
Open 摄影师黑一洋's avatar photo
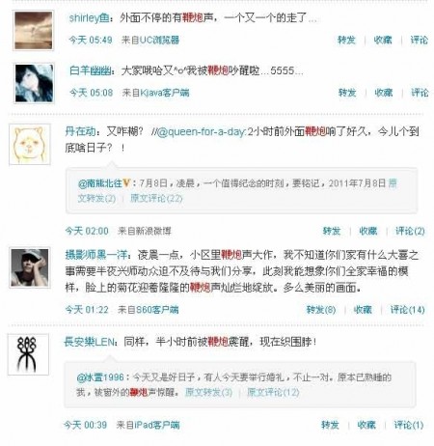[x=30, y=267]
